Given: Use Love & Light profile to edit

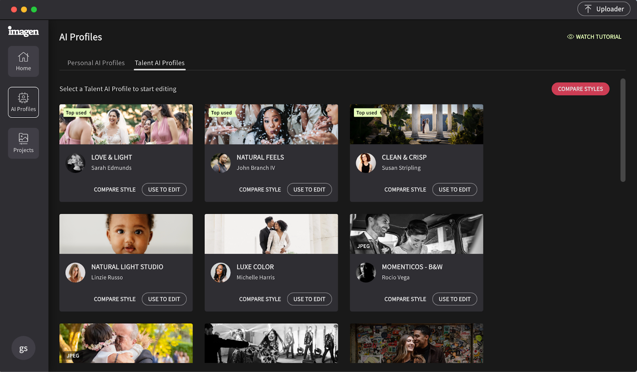Looking at the screenshot, I should (x=164, y=190).
